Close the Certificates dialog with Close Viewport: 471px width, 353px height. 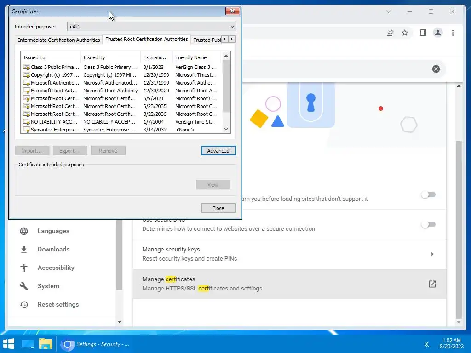point(218,208)
